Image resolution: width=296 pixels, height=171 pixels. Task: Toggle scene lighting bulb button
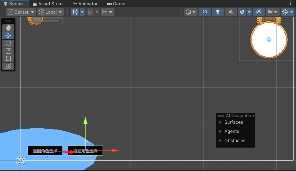218,12
